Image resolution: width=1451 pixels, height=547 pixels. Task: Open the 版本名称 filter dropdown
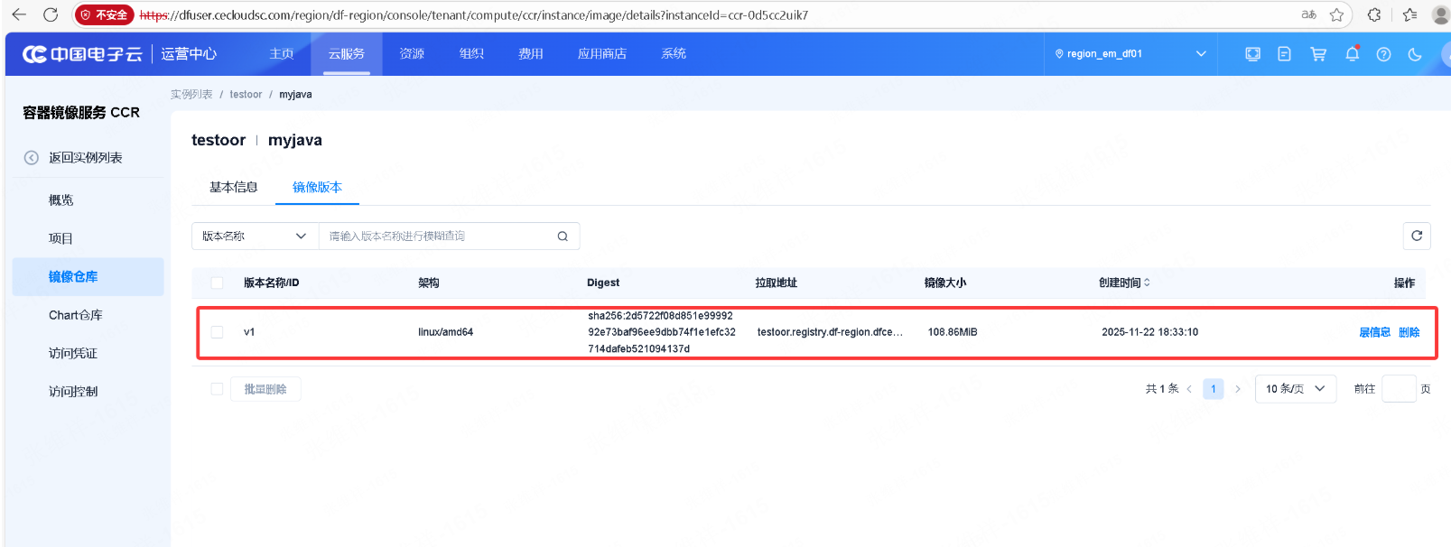click(255, 236)
